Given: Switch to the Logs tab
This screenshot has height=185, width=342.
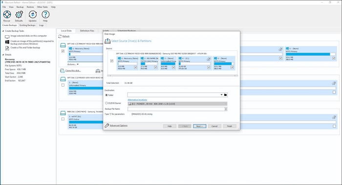Looking at the screenshot, I should (41, 25).
